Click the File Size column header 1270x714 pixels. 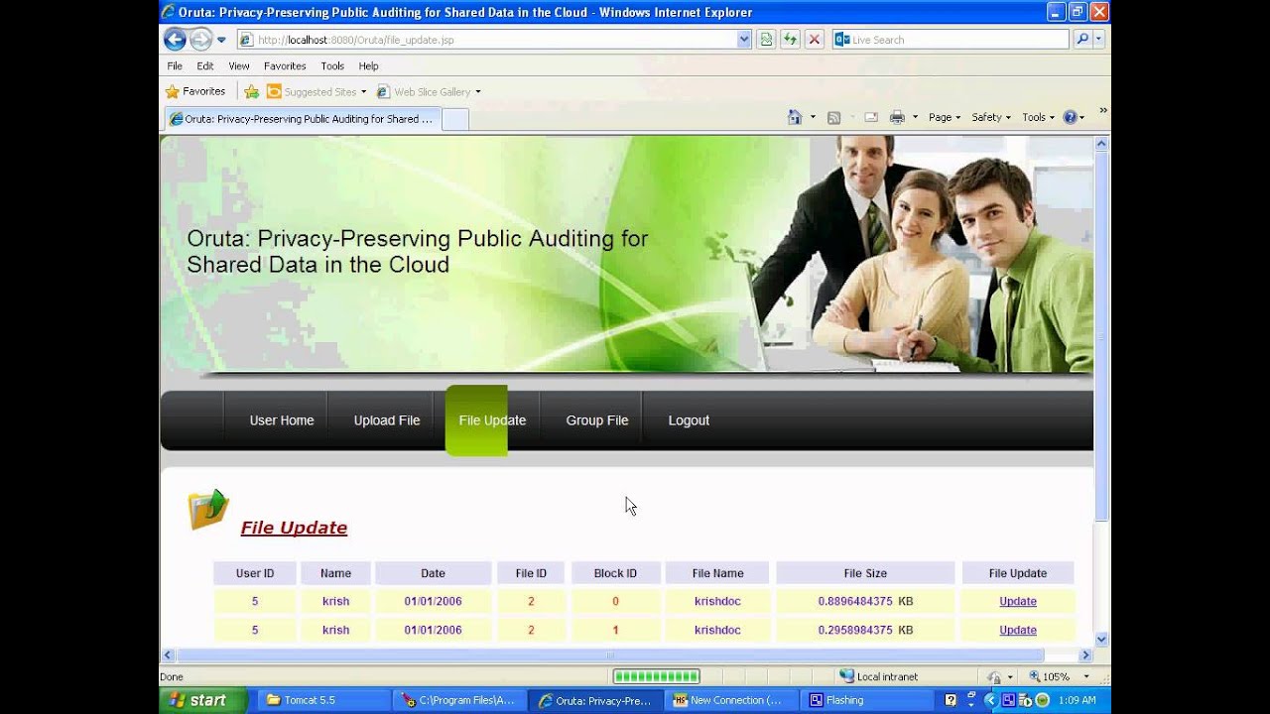865,573
